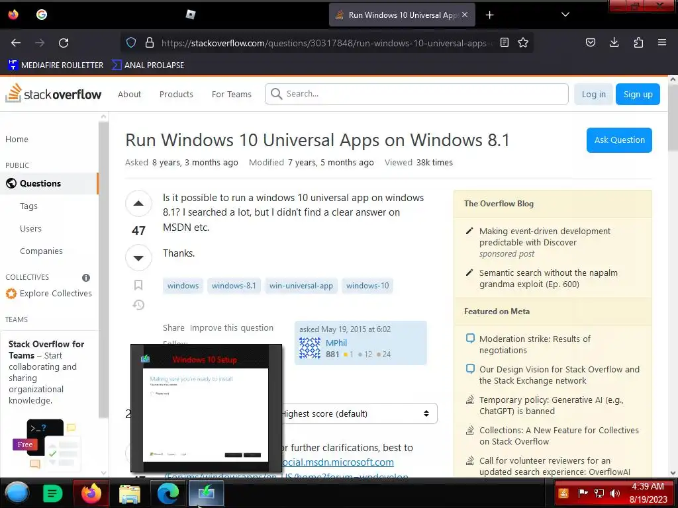Open File Explorer from the taskbar
Image resolution: width=678 pixels, height=508 pixels.
point(130,493)
